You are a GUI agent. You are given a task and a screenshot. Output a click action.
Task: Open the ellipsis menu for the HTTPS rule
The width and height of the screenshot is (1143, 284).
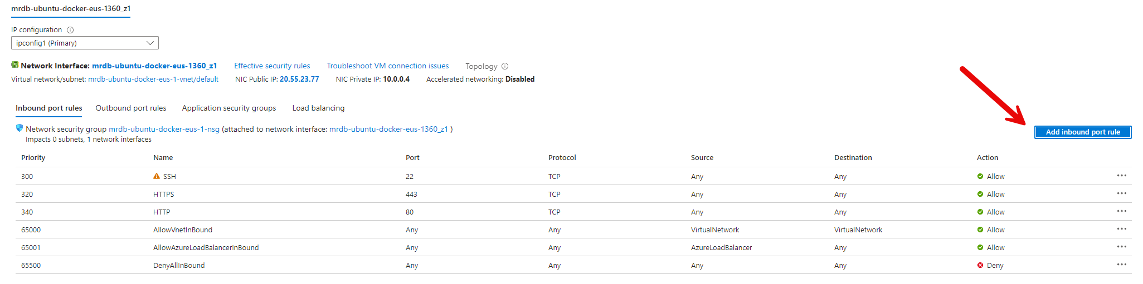click(x=1121, y=193)
